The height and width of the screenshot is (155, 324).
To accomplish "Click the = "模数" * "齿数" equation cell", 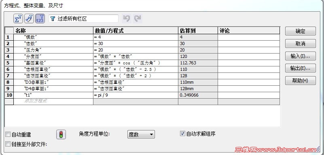I will click(136, 56).
